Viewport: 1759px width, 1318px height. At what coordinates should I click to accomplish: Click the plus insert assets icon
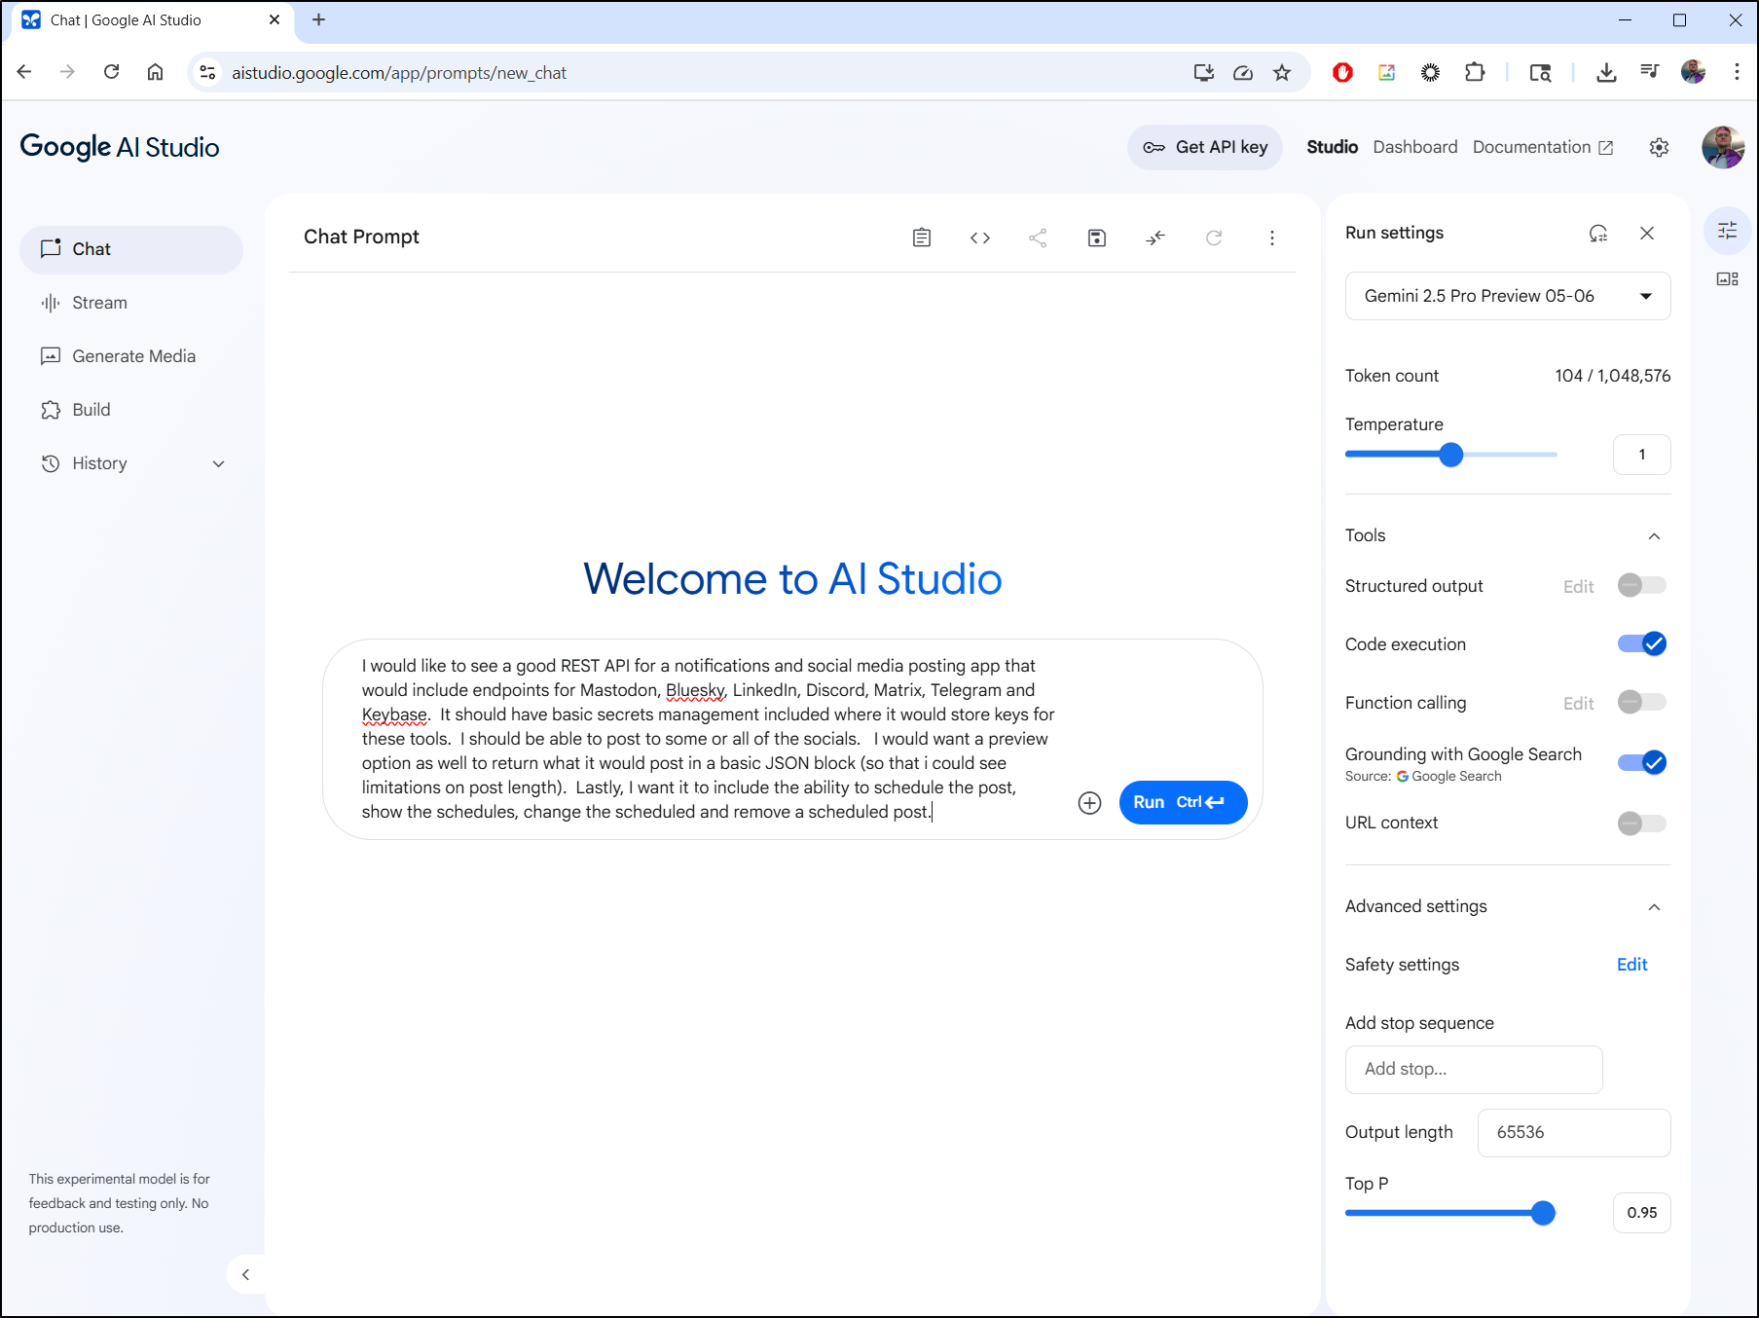coord(1089,803)
